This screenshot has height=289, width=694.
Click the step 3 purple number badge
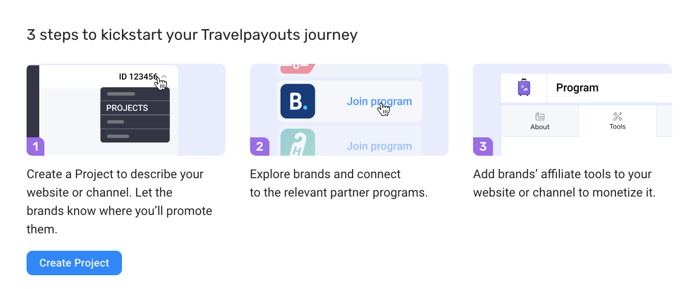(482, 147)
